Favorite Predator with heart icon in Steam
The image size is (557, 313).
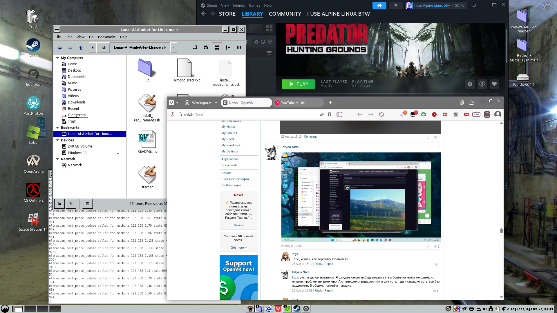point(494,84)
